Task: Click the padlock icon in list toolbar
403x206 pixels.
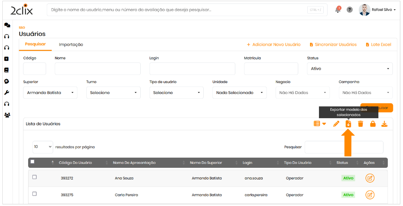Action: point(373,124)
